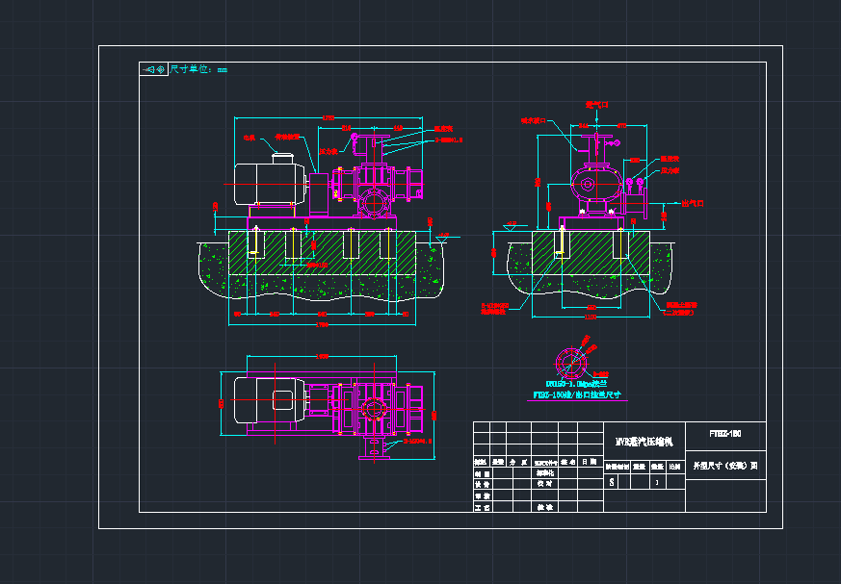Click the '出气口' air outlet label
Screen dimensions: 841x584
pos(692,203)
